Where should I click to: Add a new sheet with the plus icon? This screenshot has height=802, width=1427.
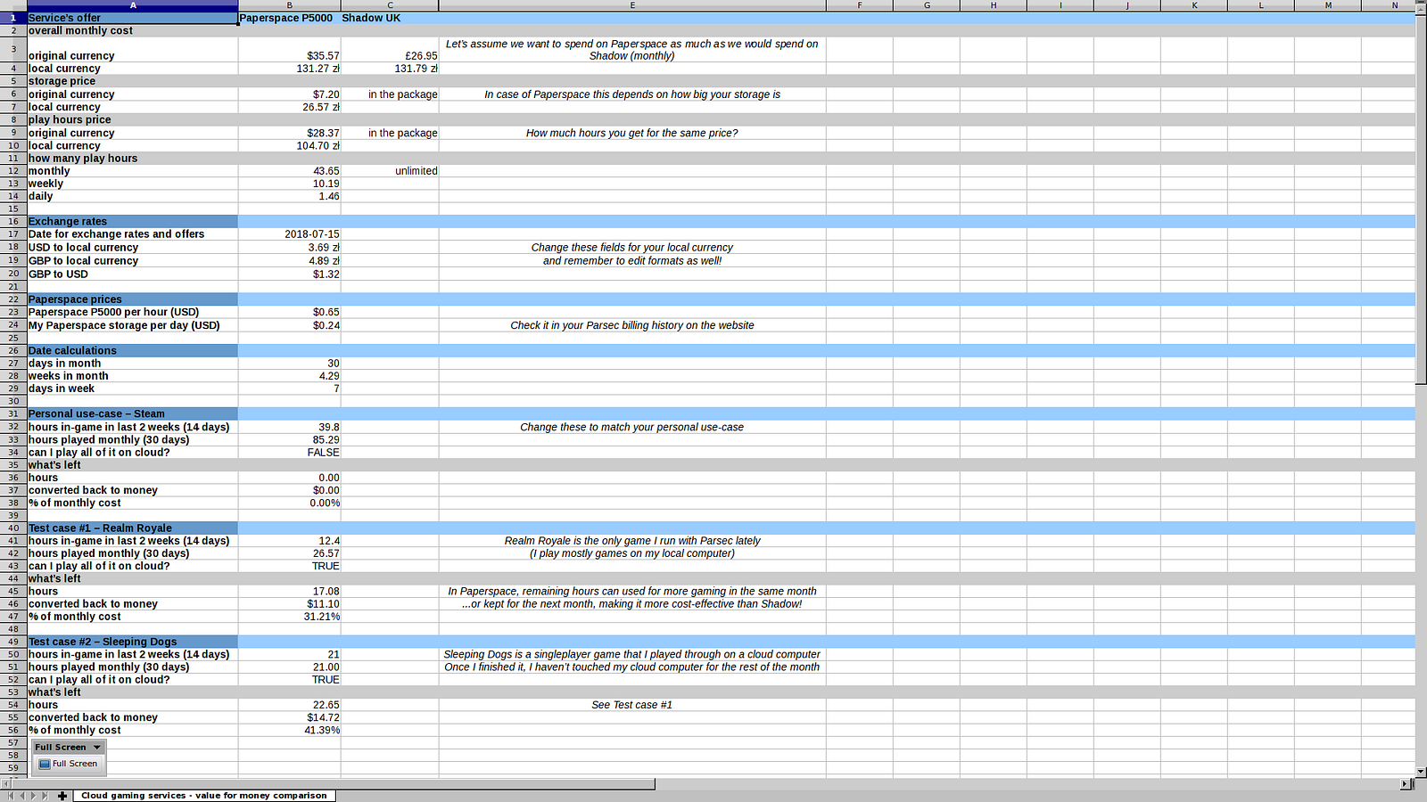point(62,796)
